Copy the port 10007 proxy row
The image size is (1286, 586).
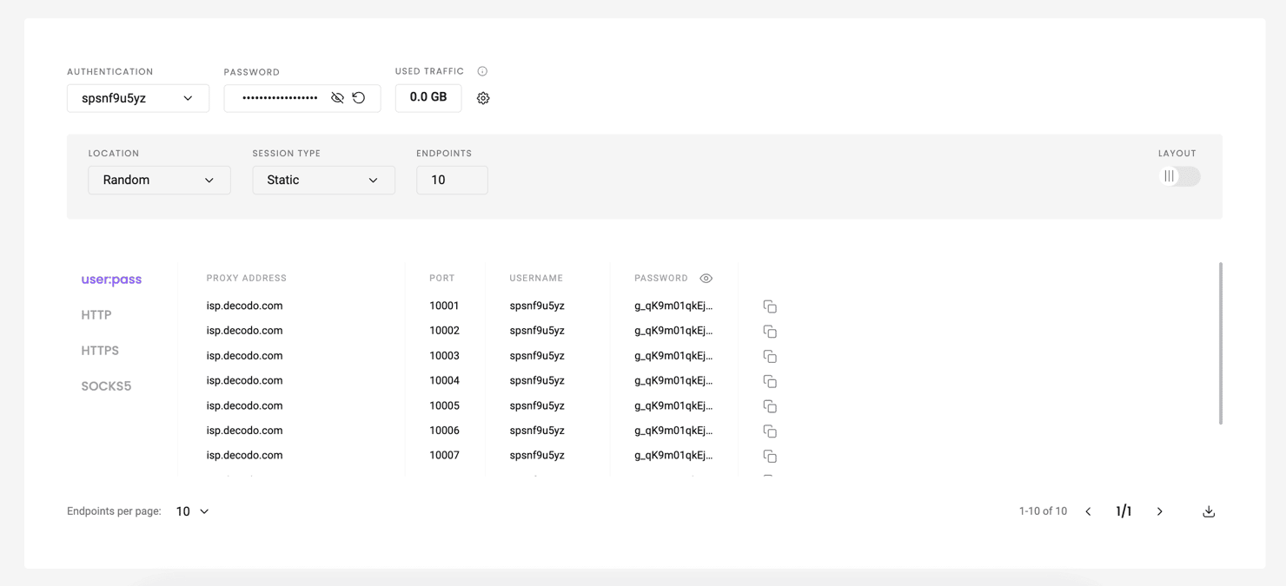(x=770, y=456)
